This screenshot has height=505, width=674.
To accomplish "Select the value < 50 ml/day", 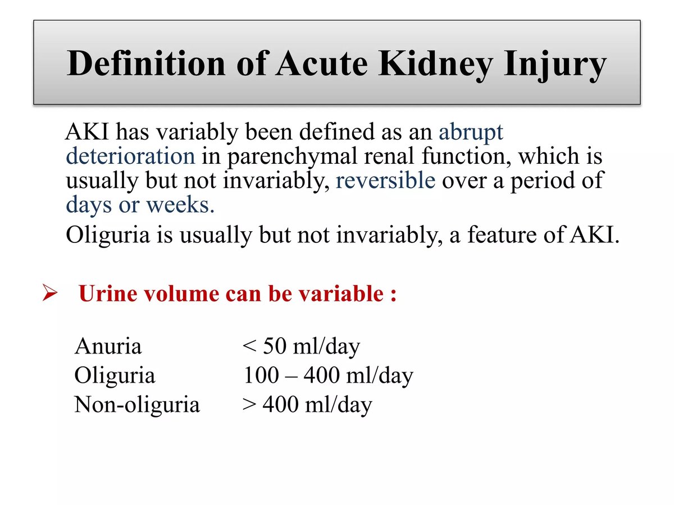I will (x=301, y=346).
